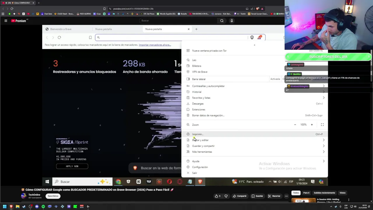Screen dimensions: 373x210
Task: Open Spotify from the real Windows taskbar
Action: click(x=43, y=206)
